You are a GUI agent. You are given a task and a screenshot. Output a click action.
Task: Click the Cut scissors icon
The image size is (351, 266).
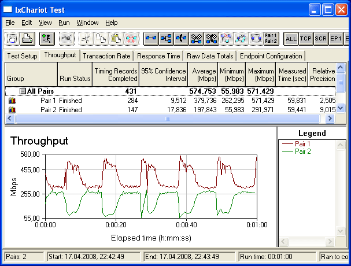(x=86, y=39)
